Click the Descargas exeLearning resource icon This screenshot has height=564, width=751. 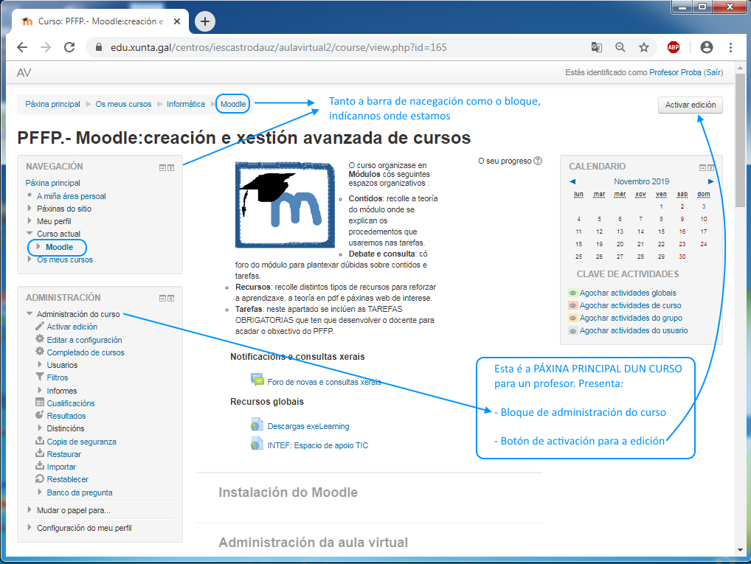tap(257, 425)
